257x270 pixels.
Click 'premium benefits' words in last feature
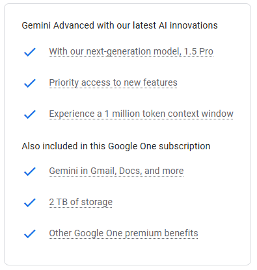tap(161, 233)
